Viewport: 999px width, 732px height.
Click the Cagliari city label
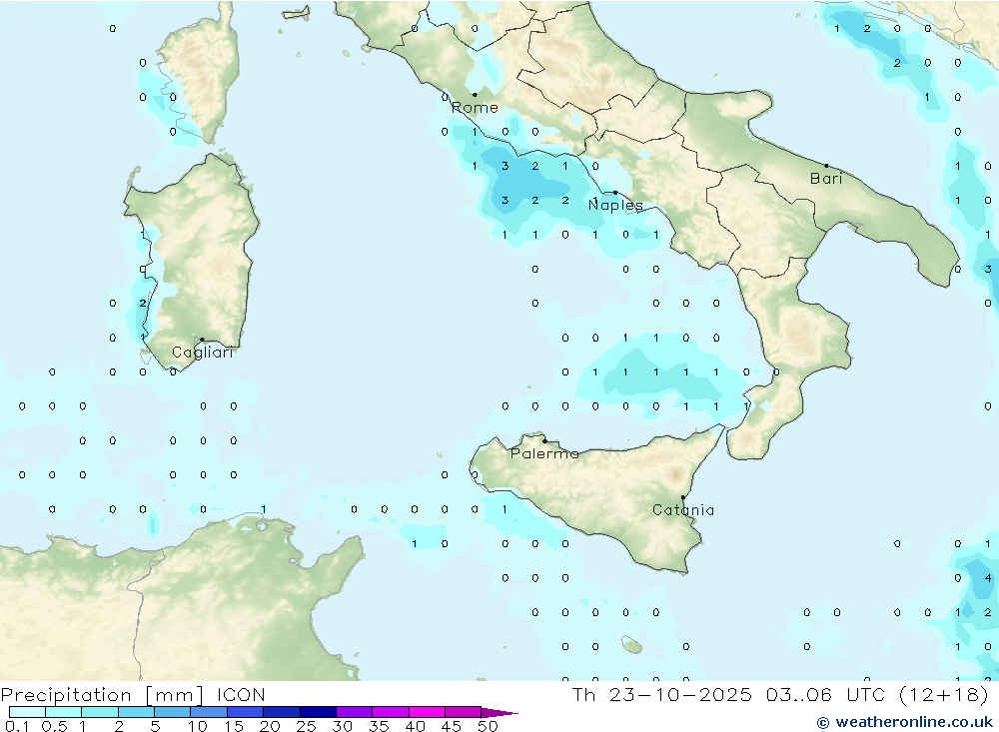pos(203,353)
